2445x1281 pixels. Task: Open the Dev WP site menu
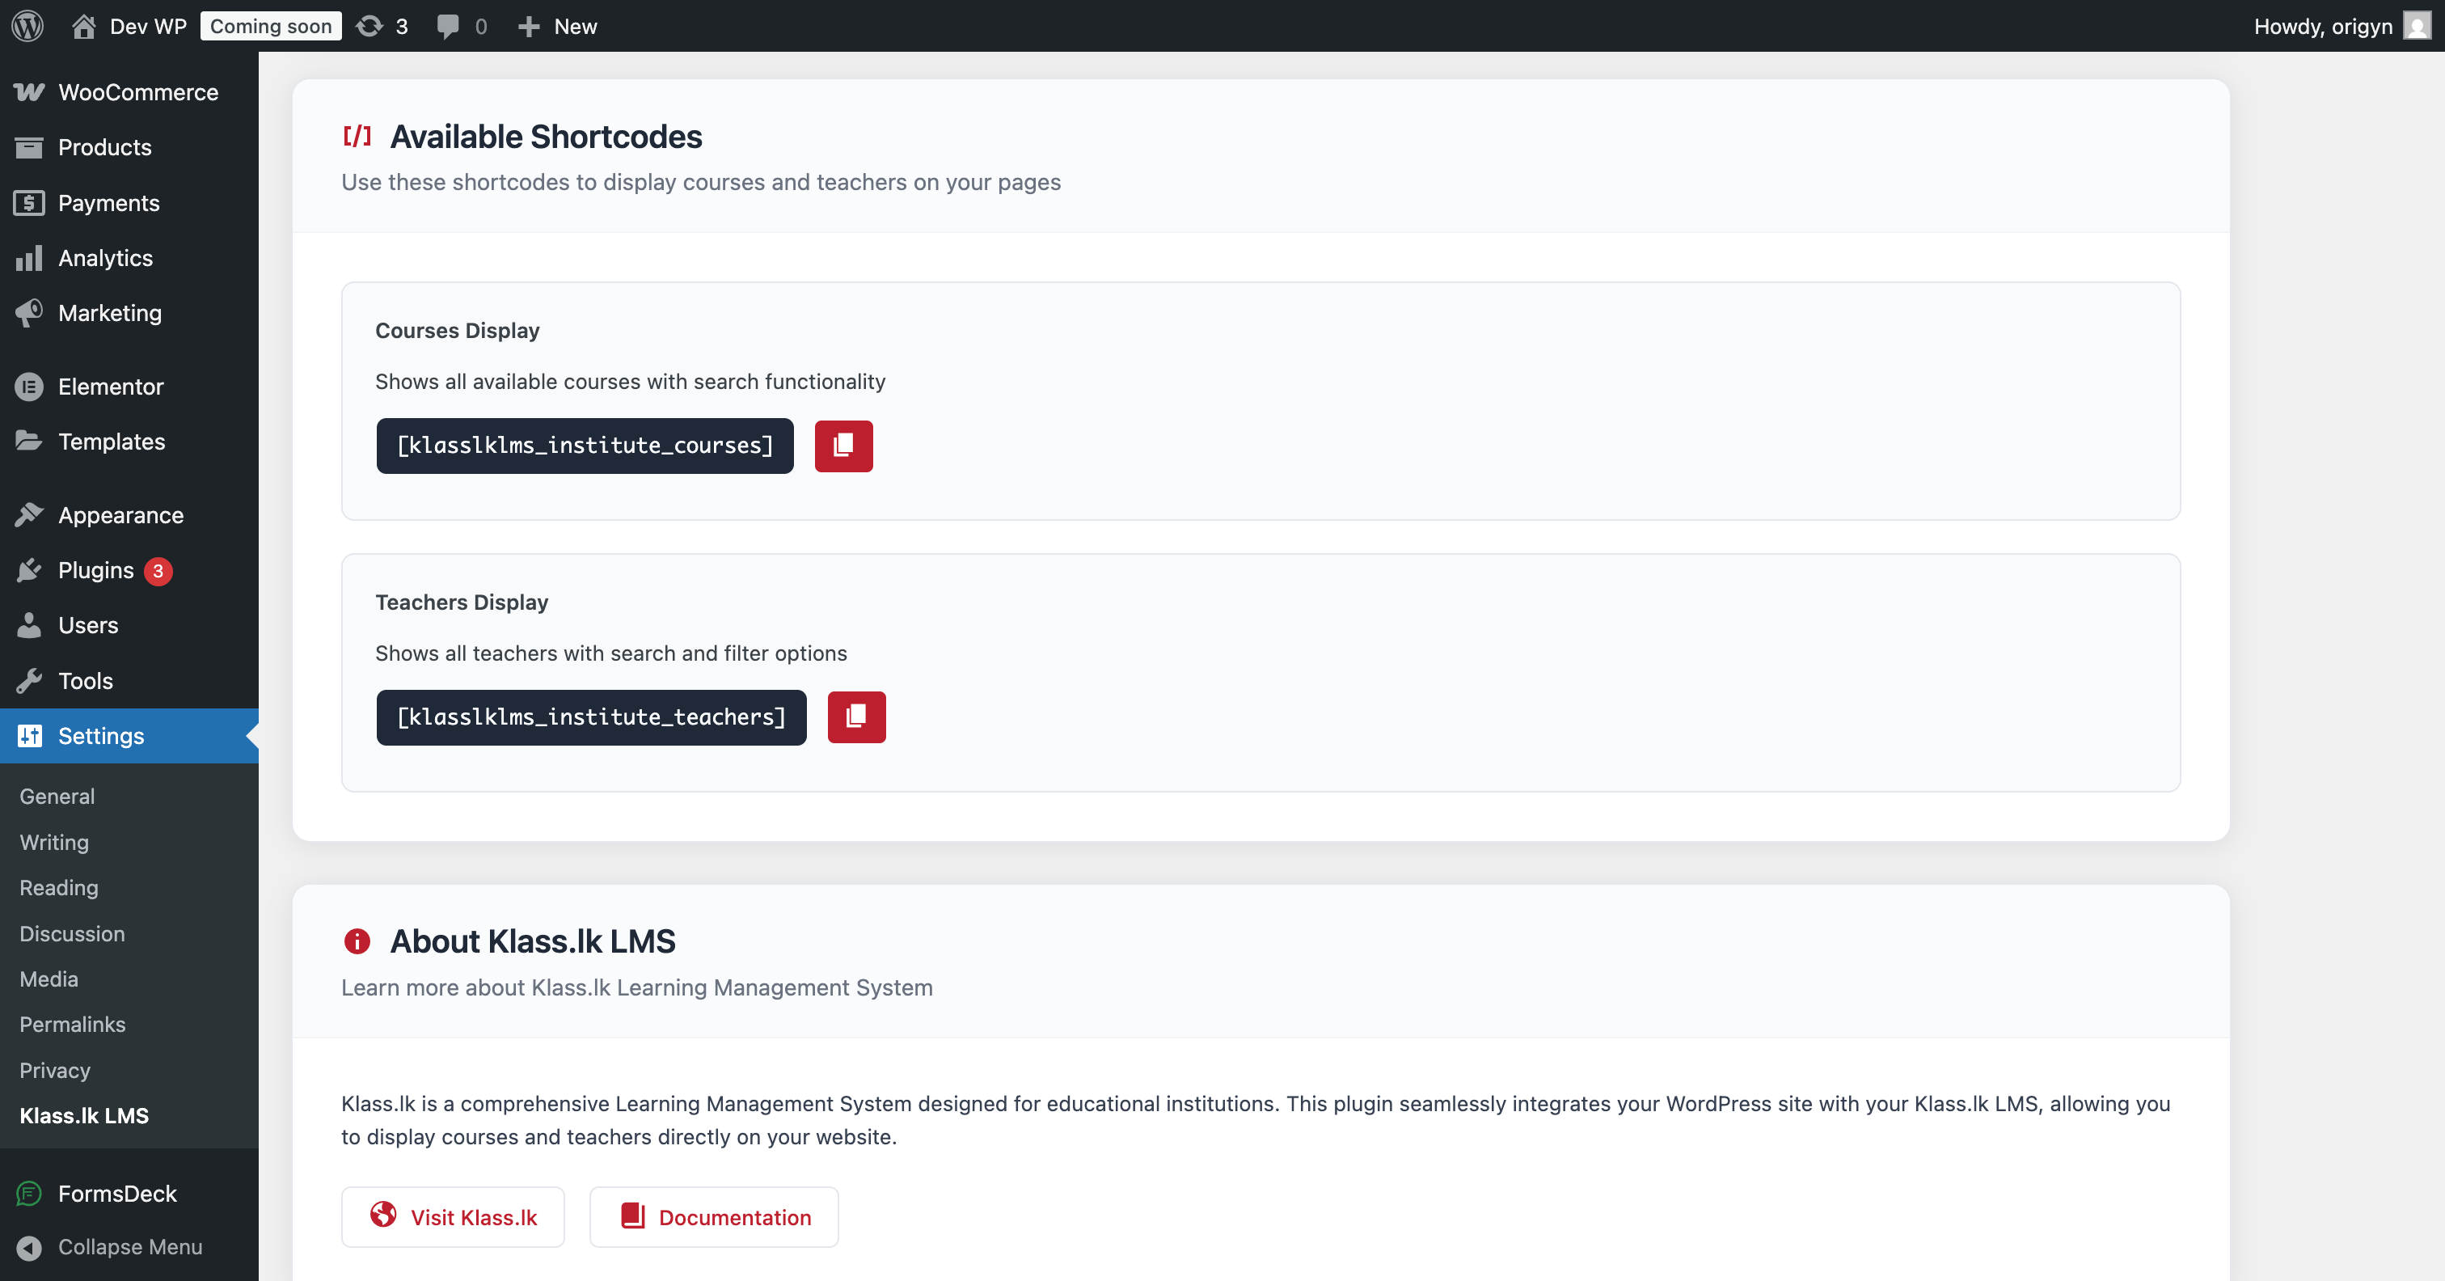(130, 26)
